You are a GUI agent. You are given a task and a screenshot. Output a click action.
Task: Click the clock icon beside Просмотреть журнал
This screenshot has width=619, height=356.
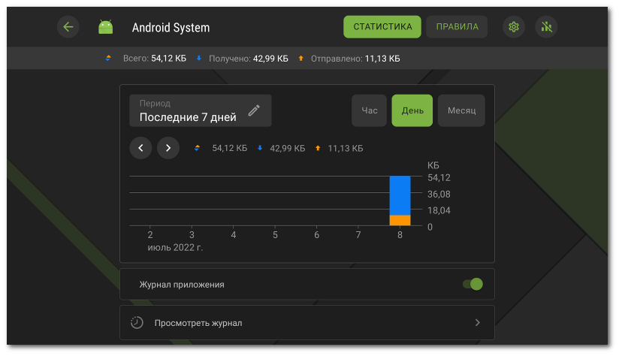137,323
